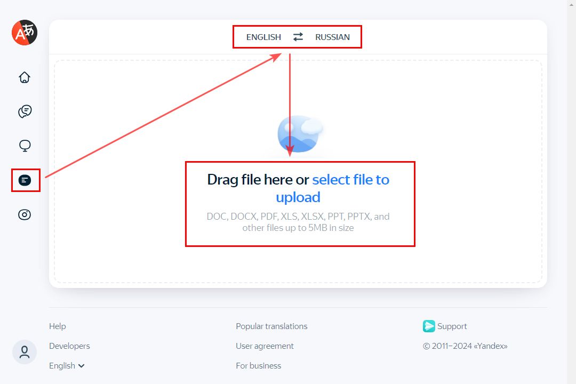Open the speech bubble icon in sidebar
The image size is (576, 384).
pyautogui.click(x=25, y=146)
